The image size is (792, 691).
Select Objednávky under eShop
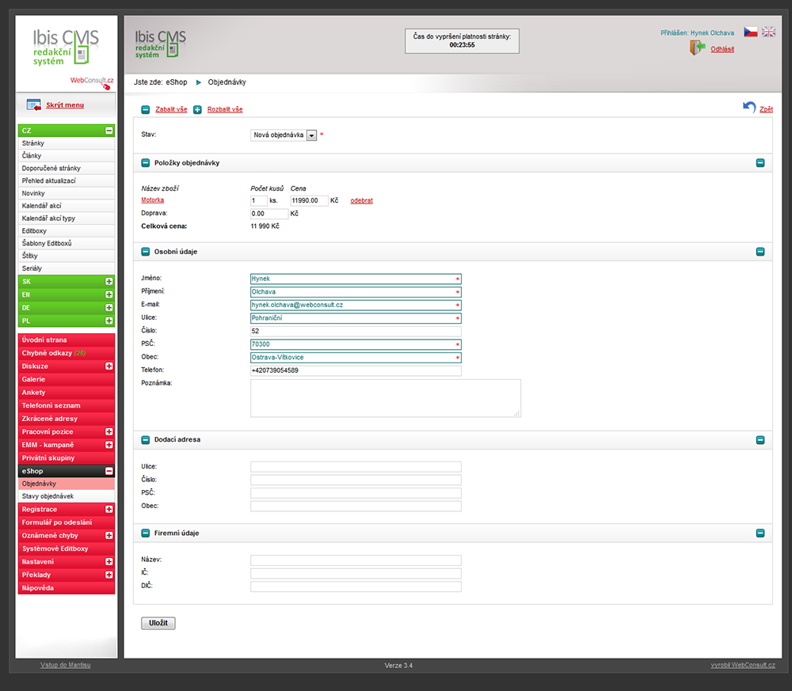pos(67,484)
